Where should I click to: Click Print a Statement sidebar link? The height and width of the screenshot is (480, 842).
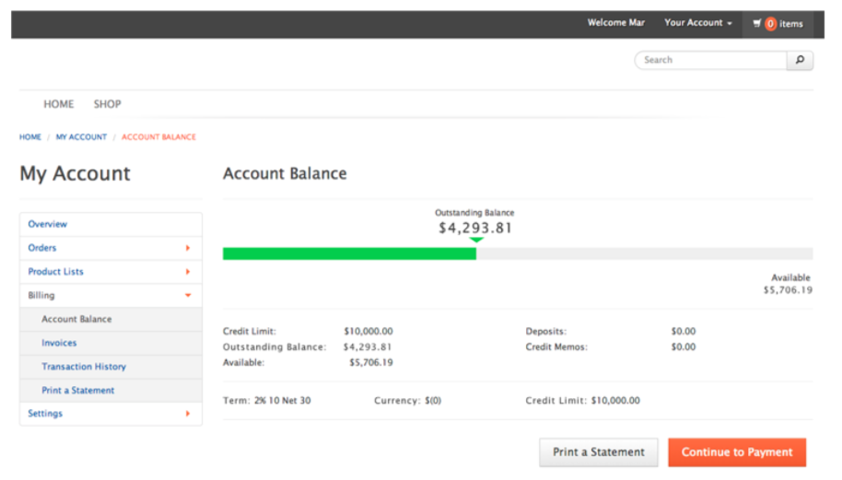(78, 391)
